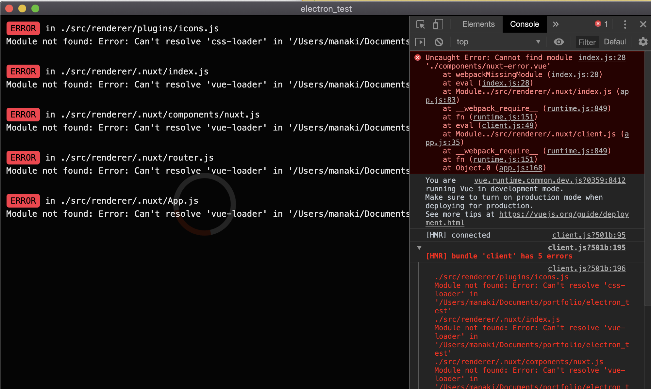Screen dimensions: 651x389
Task: Click ERROR badge for components/nuxt.js
Action: [x=23, y=115]
